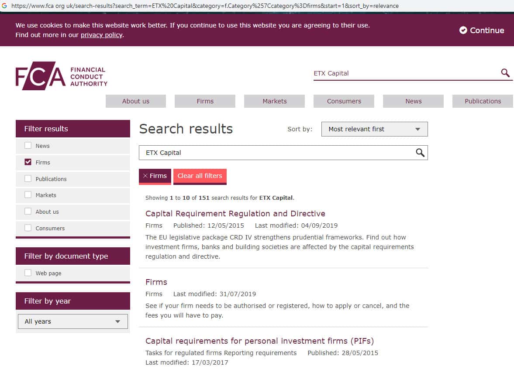
Task: Click the browser address bar URL
Action: click(x=205, y=6)
